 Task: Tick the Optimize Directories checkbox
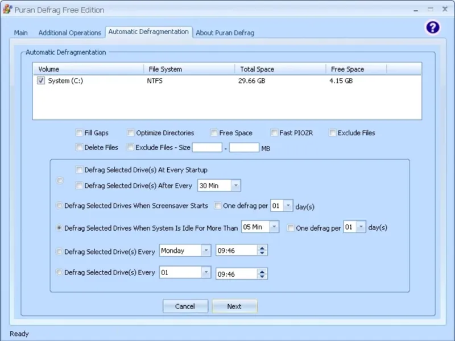pos(131,133)
